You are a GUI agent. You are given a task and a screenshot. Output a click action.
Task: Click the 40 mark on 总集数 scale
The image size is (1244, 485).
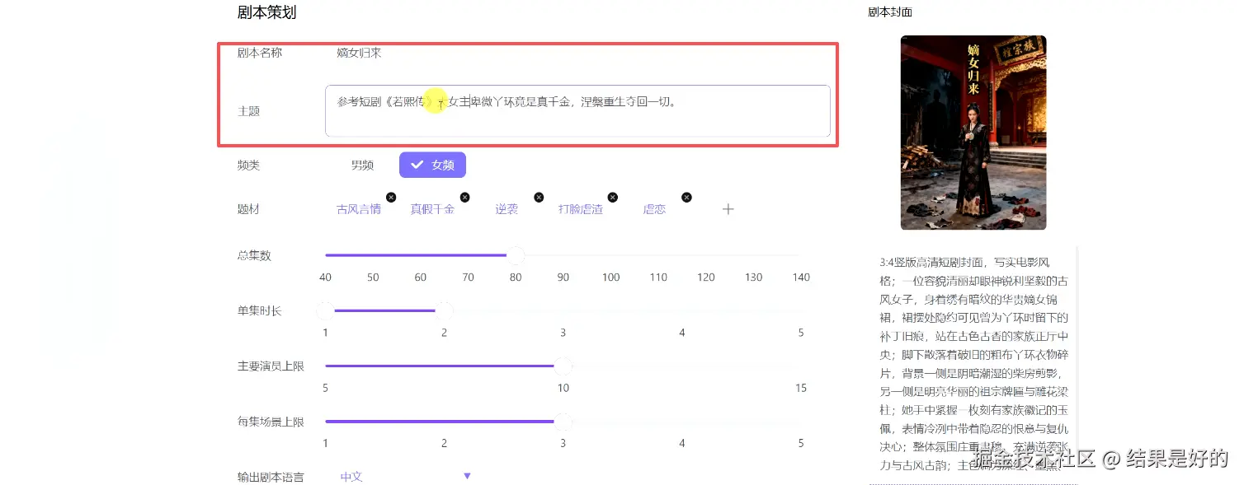click(x=325, y=277)
